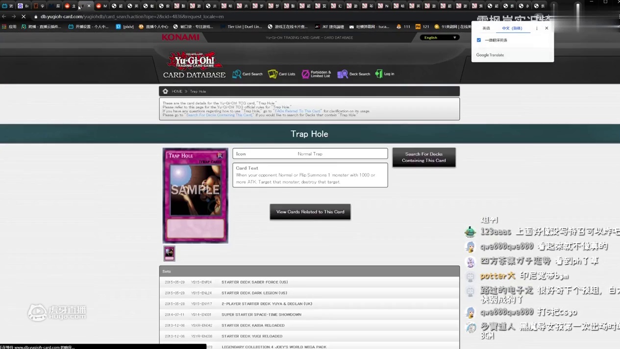Viewport: 620px width, 349px height.
Task: Open the 游戏王在线卡片查 bookmark
Action: pos(288,26)
